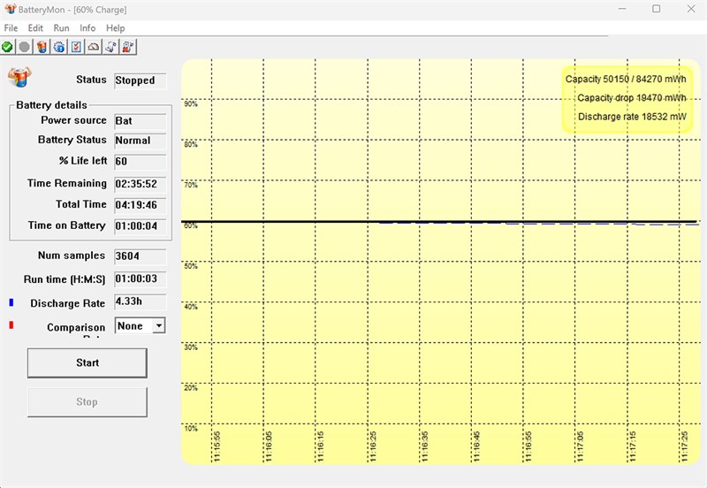The height and width of the screenshot is (488, 707).
Task: Open the Help menu
Action: (x=116, y=28)
